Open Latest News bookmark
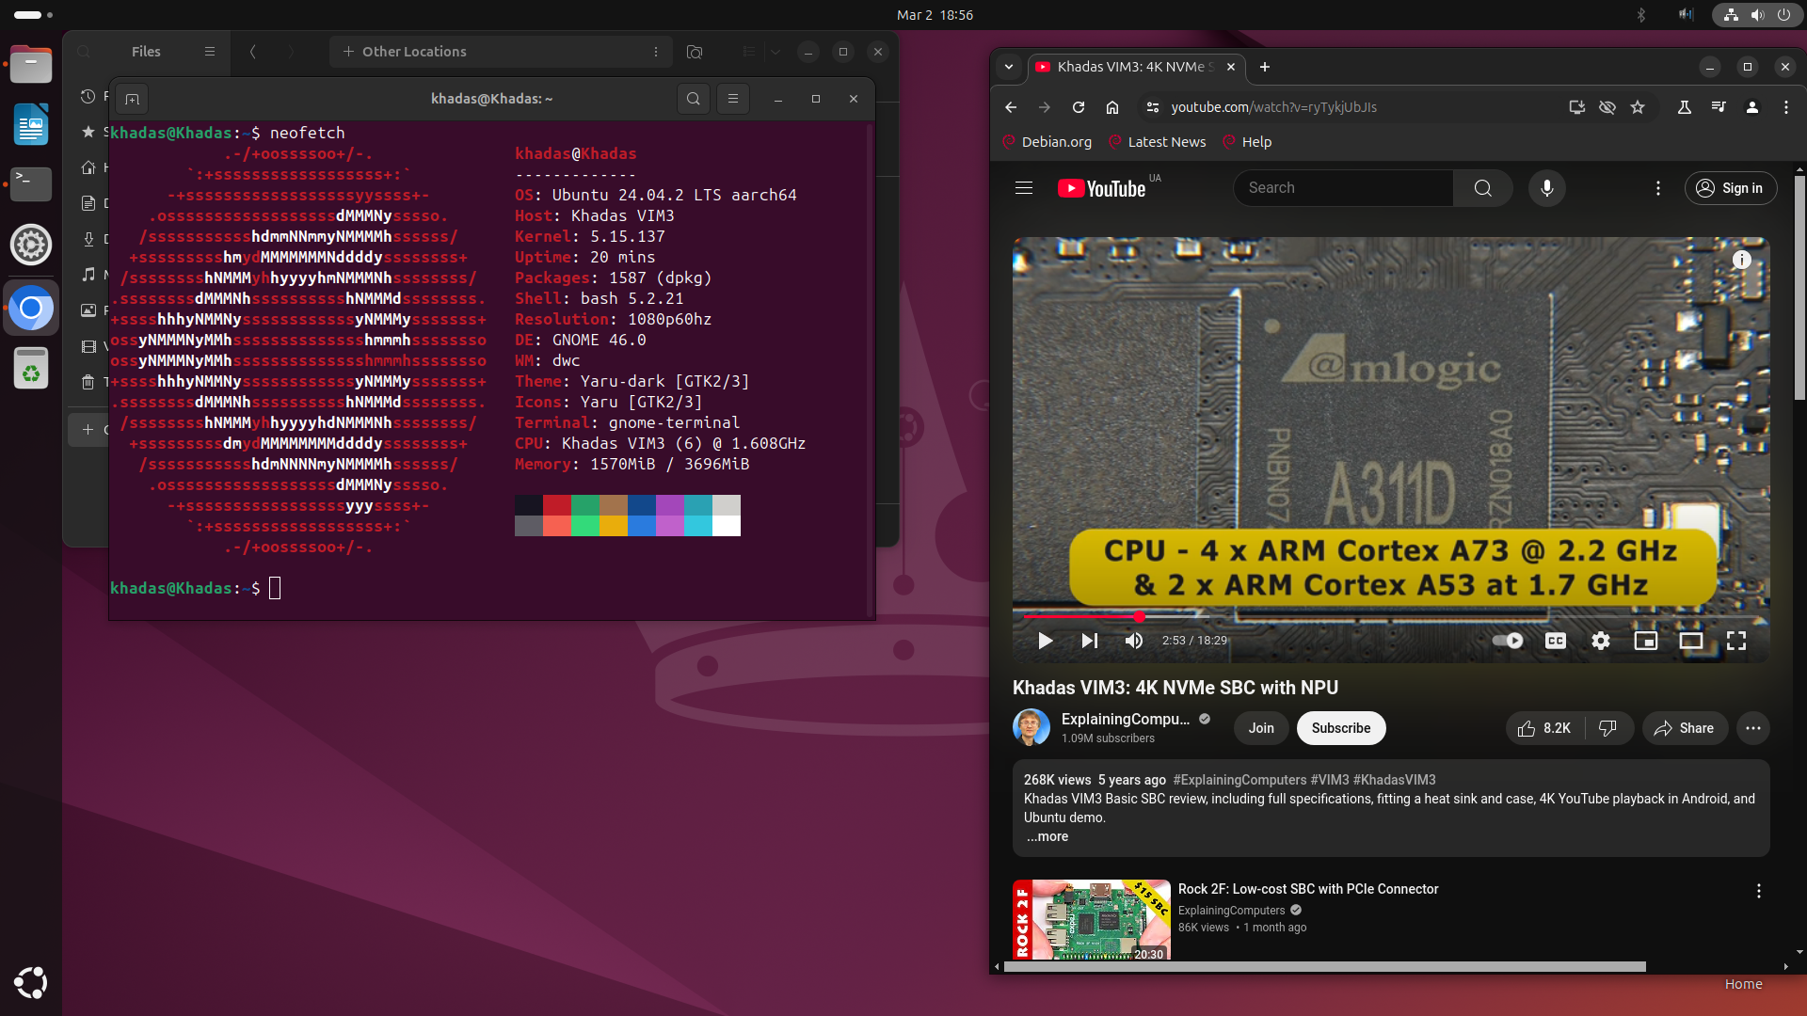This screenshot has height=1016, width=1807. (x=1157, y=142)
